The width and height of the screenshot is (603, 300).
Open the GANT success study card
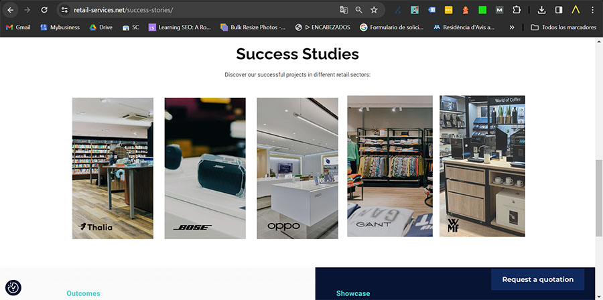[x=389, y=166]
